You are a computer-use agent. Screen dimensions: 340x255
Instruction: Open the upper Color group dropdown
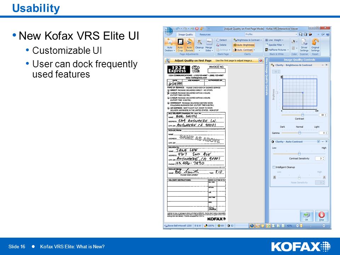tap(294, 42)
